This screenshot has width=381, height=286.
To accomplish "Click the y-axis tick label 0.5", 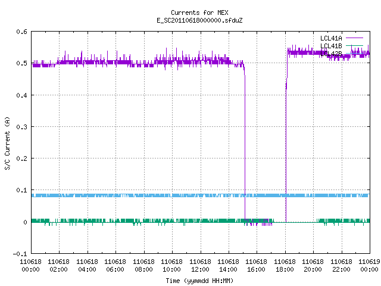I will 21,63.
